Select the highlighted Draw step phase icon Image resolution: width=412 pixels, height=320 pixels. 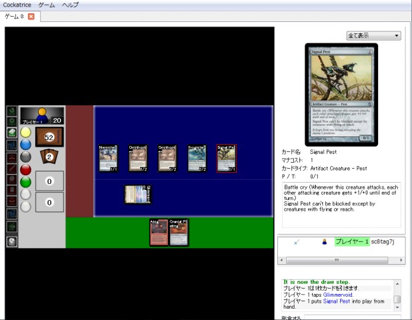tap(12, 133)
